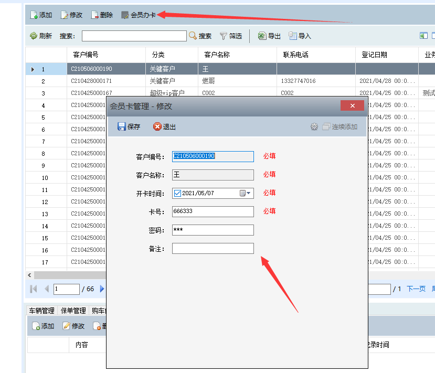Expand the row 1 indicator arrow
Image resolution: width=435 pixels, height=373 pixels.
[33, 69]
